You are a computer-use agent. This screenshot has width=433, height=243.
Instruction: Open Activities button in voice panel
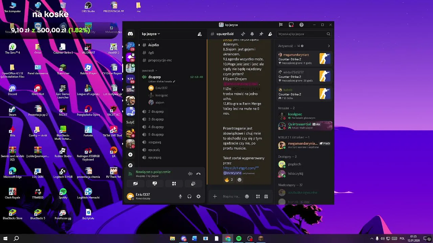(174, 184)
